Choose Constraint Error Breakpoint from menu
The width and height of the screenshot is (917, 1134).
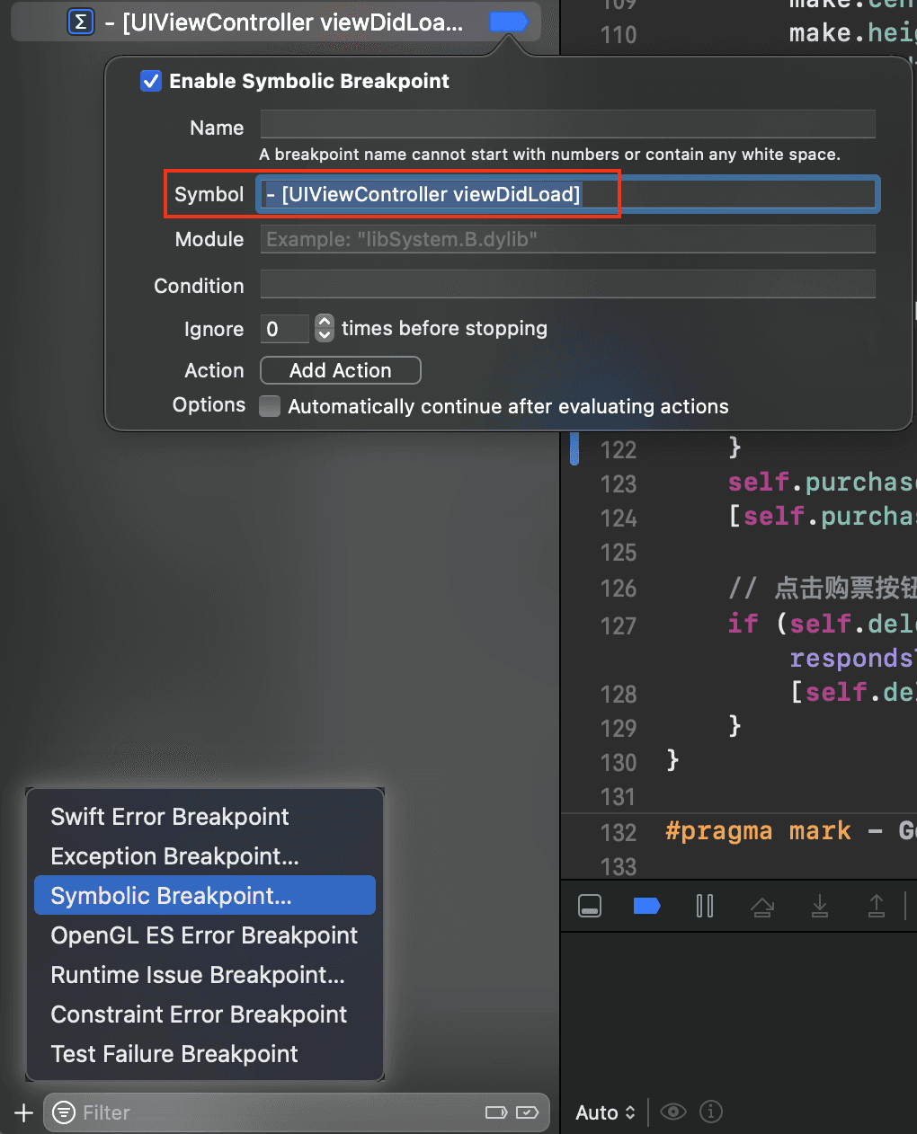tap(205, 1014)
